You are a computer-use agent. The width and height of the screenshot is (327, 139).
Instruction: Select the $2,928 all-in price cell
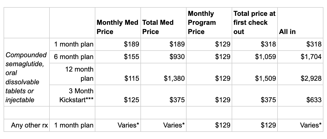coord(311,78)
